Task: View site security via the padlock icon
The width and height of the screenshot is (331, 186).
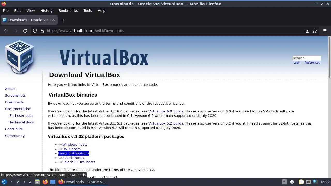Action: (x=42, y=31)
